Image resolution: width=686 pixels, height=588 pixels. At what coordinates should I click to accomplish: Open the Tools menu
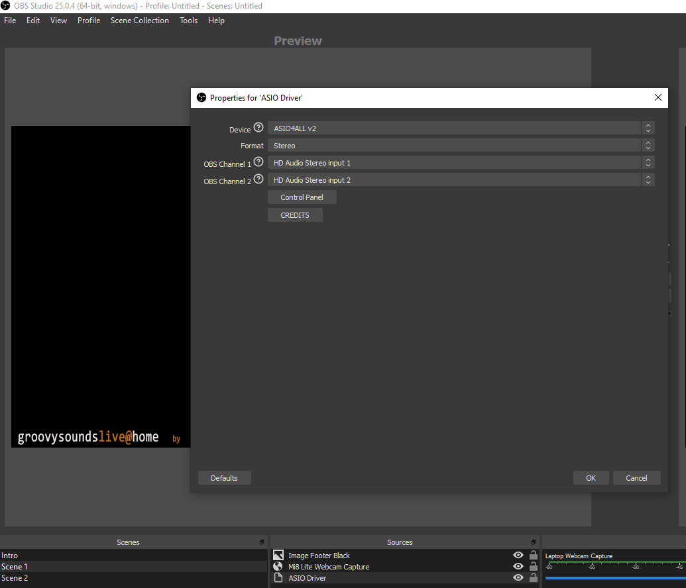188,21
